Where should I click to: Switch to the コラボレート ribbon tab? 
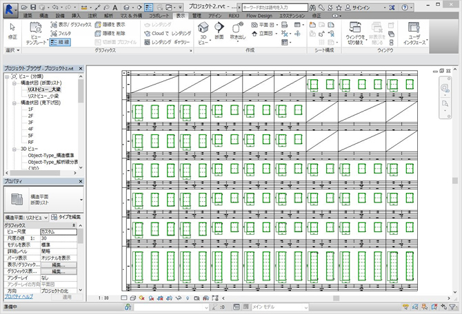[159, 16]
